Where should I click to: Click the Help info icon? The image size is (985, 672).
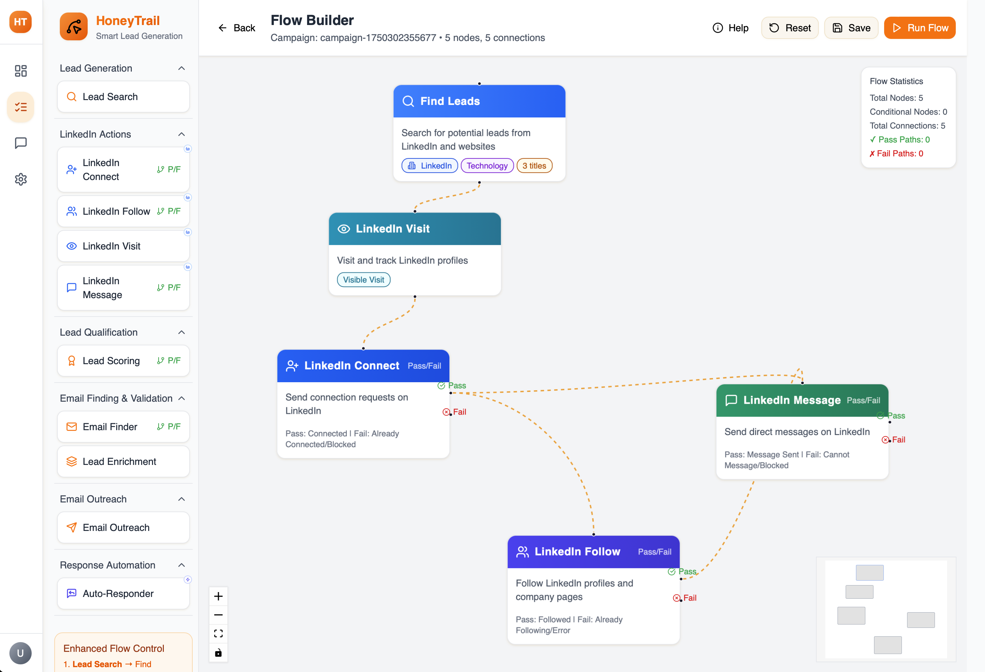pos(718,27)
